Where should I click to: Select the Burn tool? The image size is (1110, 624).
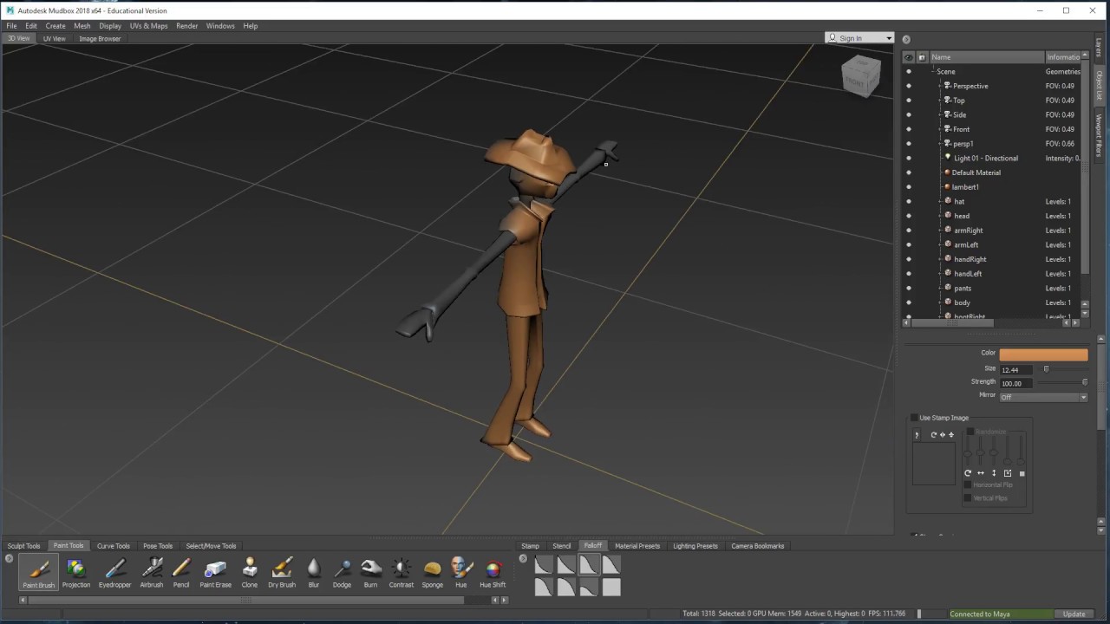pos(370,573)
